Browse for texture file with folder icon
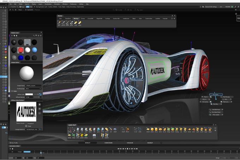The image size is (240, 160). (40, 129)
